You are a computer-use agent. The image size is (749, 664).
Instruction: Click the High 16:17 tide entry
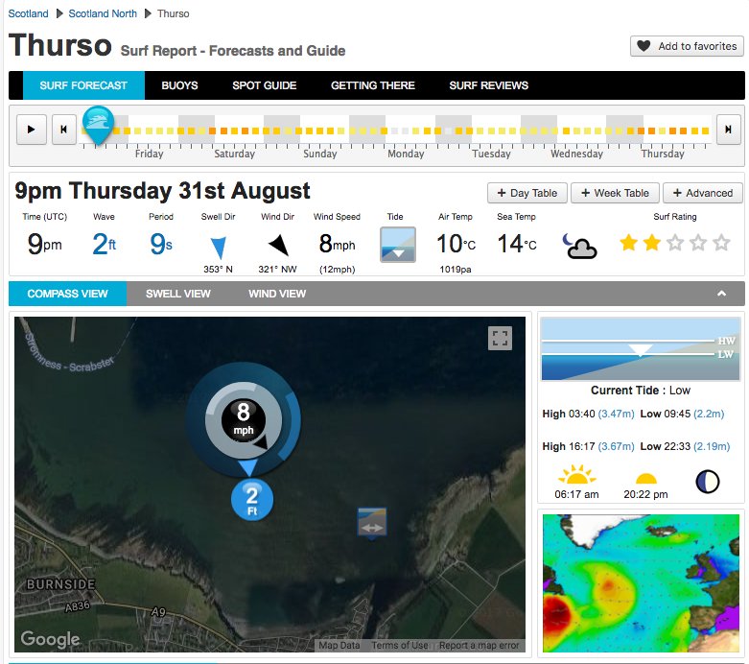[x=588, y=446]
